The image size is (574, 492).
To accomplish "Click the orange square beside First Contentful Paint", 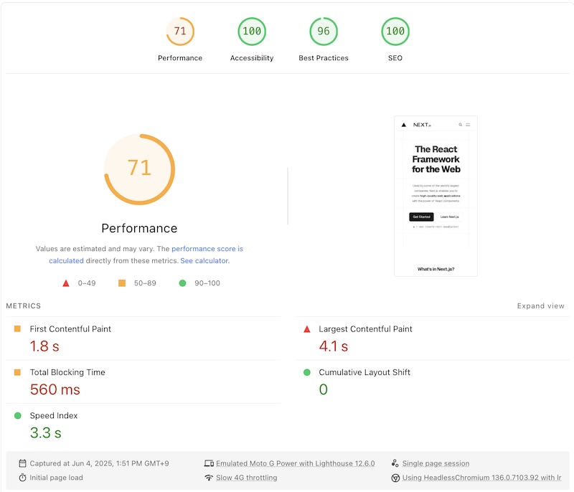I will tap(17, 328).
